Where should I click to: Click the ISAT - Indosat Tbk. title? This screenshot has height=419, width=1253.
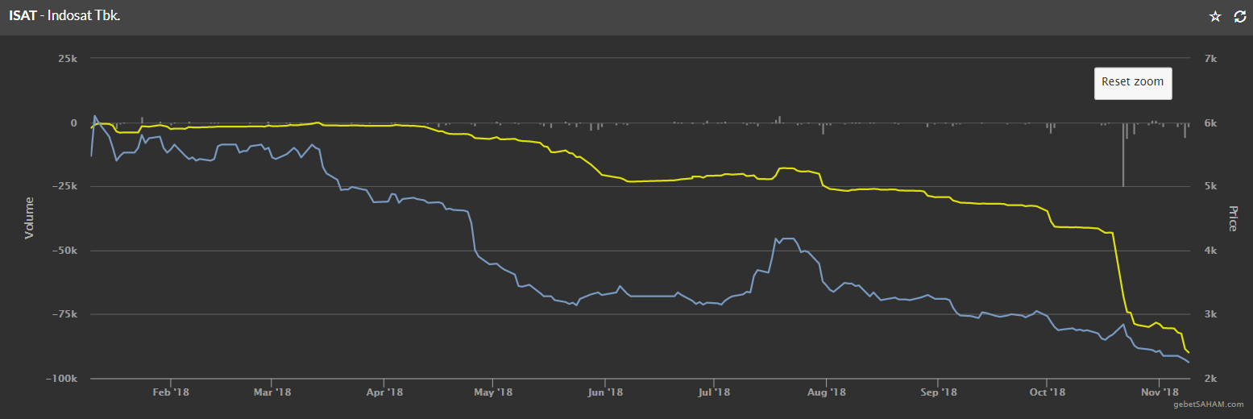click(x=64, y=17)
